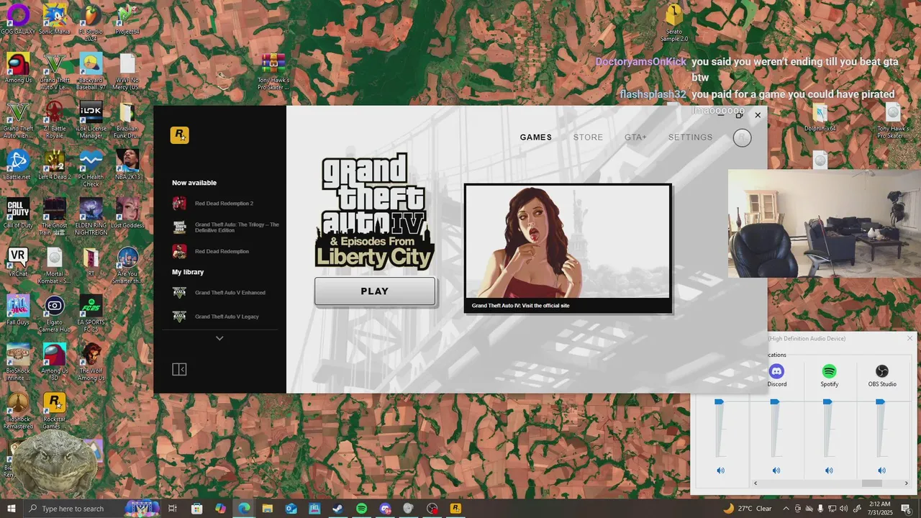Open Steam from the taskbar
This screenshot has width=921, height=518.
(x=337, y=509)
